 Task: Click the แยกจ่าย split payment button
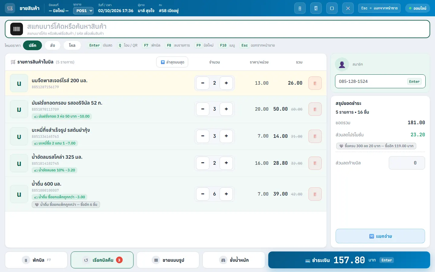pos(380,236)
